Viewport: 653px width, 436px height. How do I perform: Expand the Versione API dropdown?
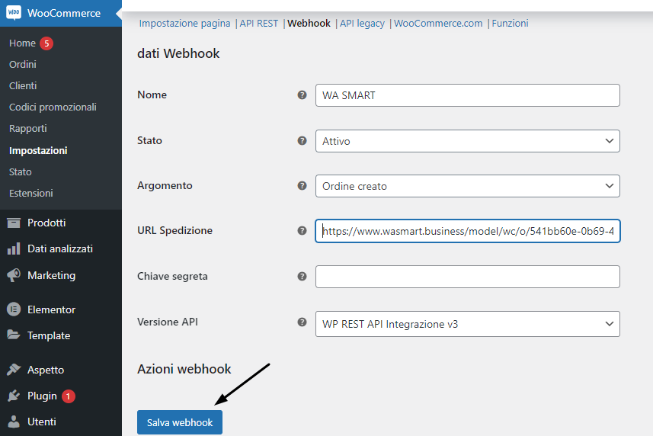click(x=467, y=324)
